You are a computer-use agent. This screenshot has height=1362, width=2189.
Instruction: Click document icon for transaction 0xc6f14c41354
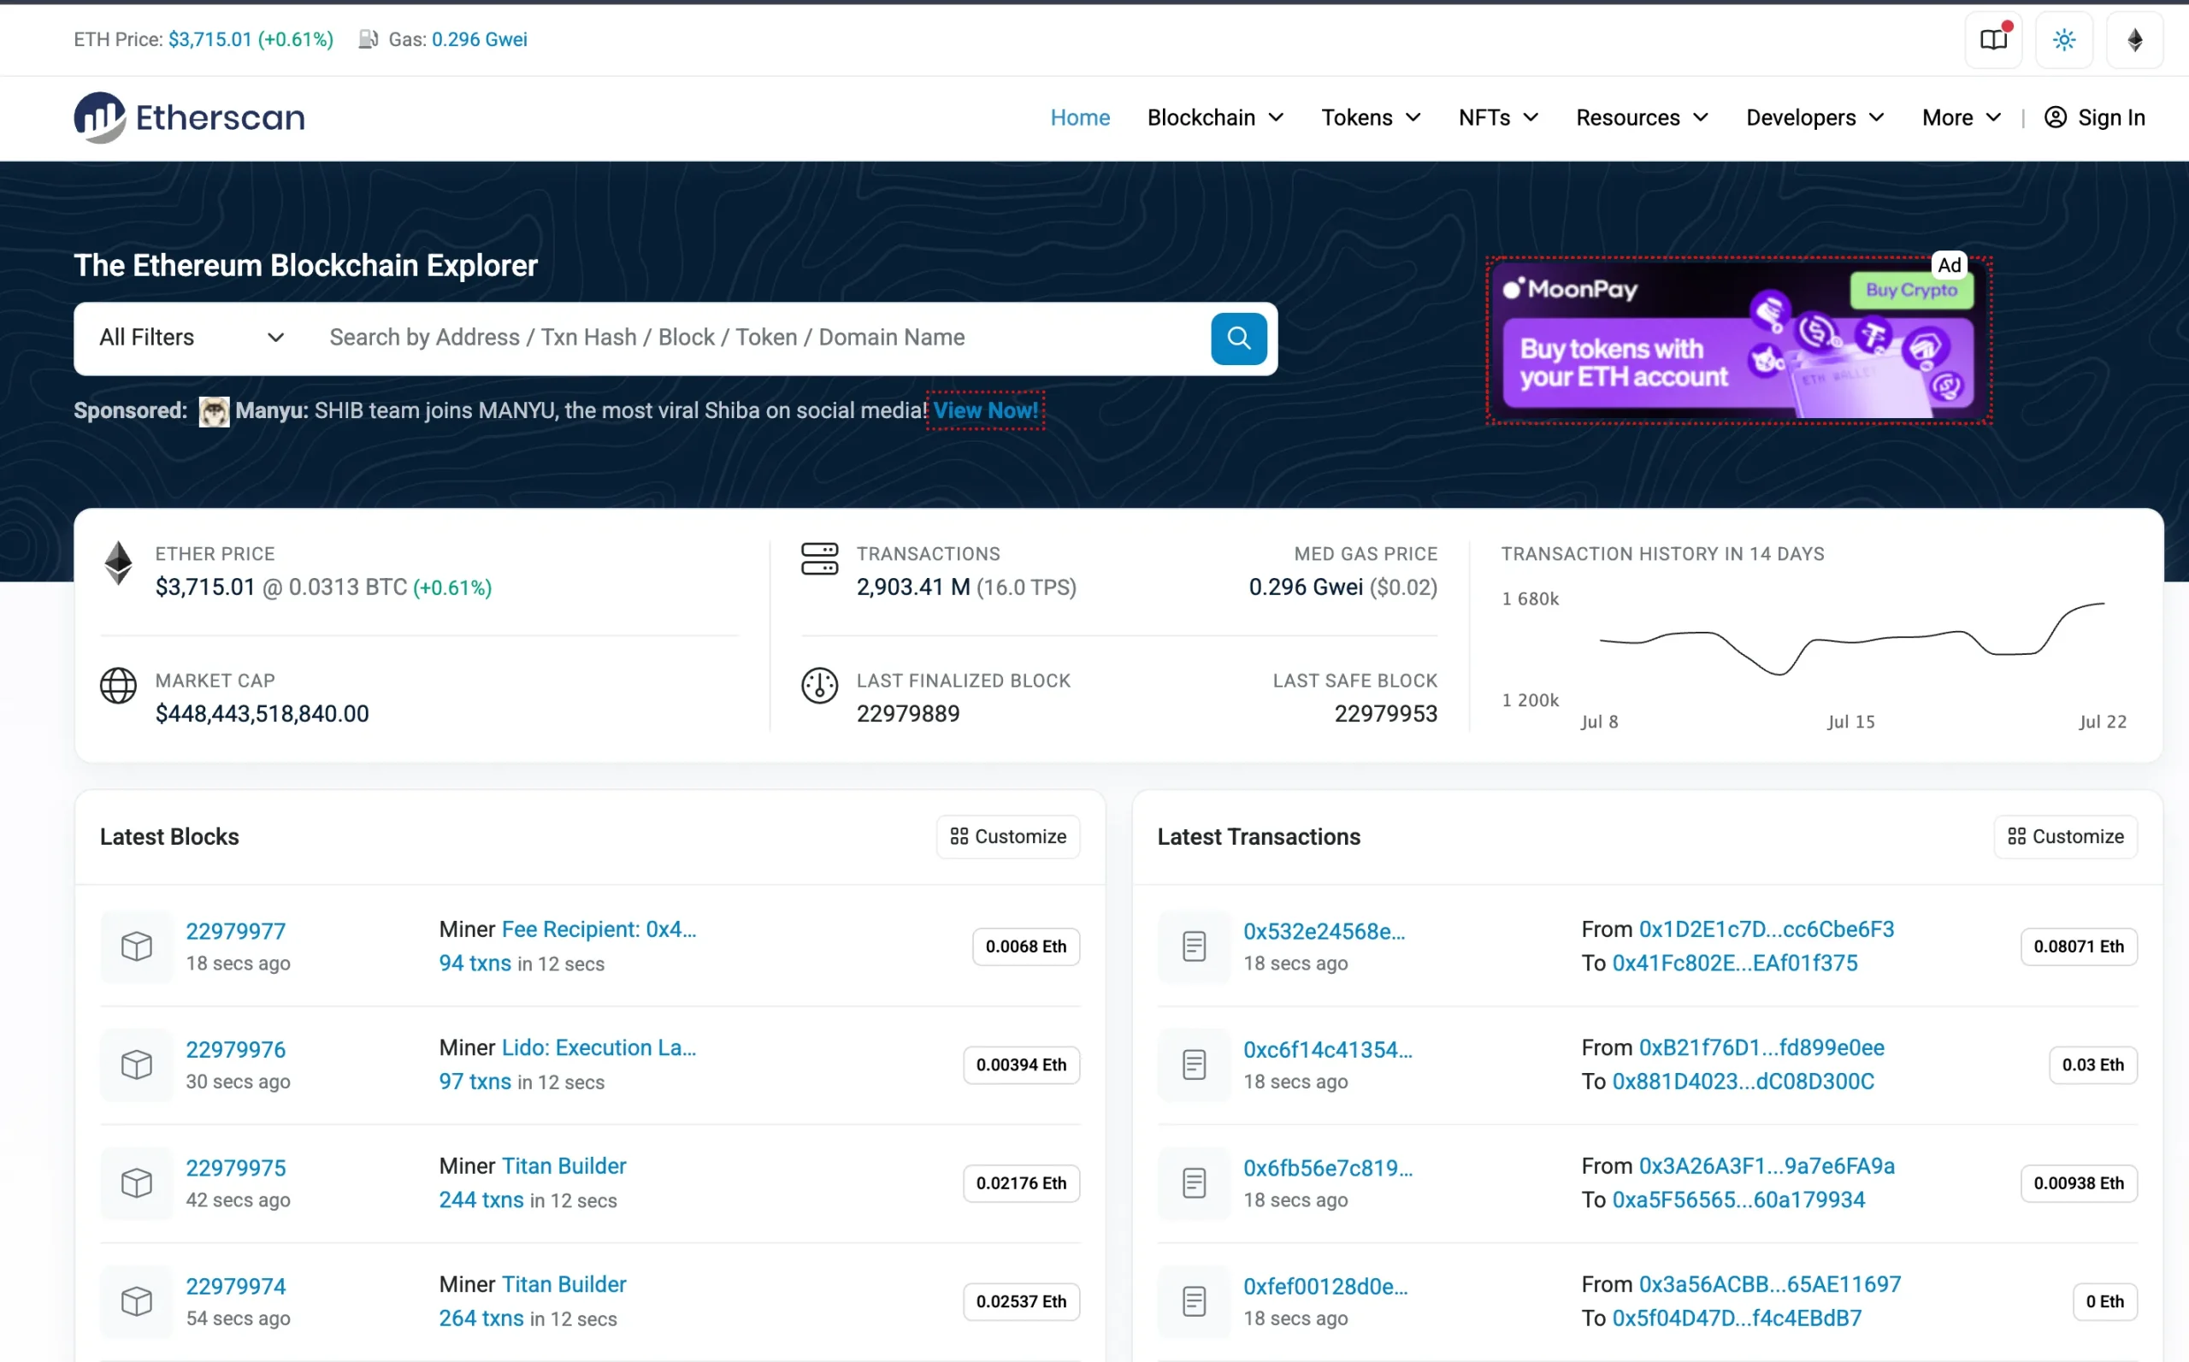pos(1195,1064)
